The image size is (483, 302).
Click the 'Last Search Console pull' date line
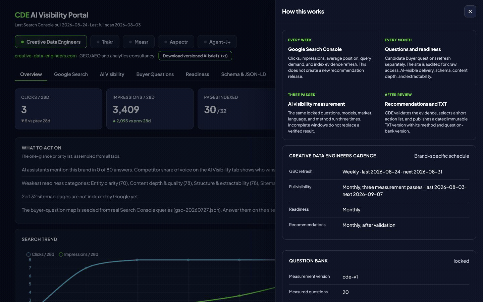[77, 25]
